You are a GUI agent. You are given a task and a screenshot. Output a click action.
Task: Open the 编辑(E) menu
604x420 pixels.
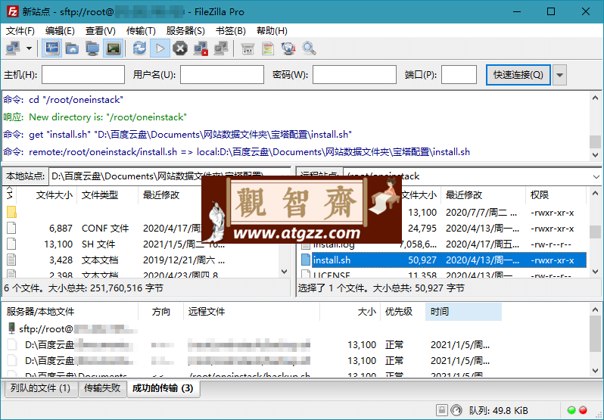60,31
